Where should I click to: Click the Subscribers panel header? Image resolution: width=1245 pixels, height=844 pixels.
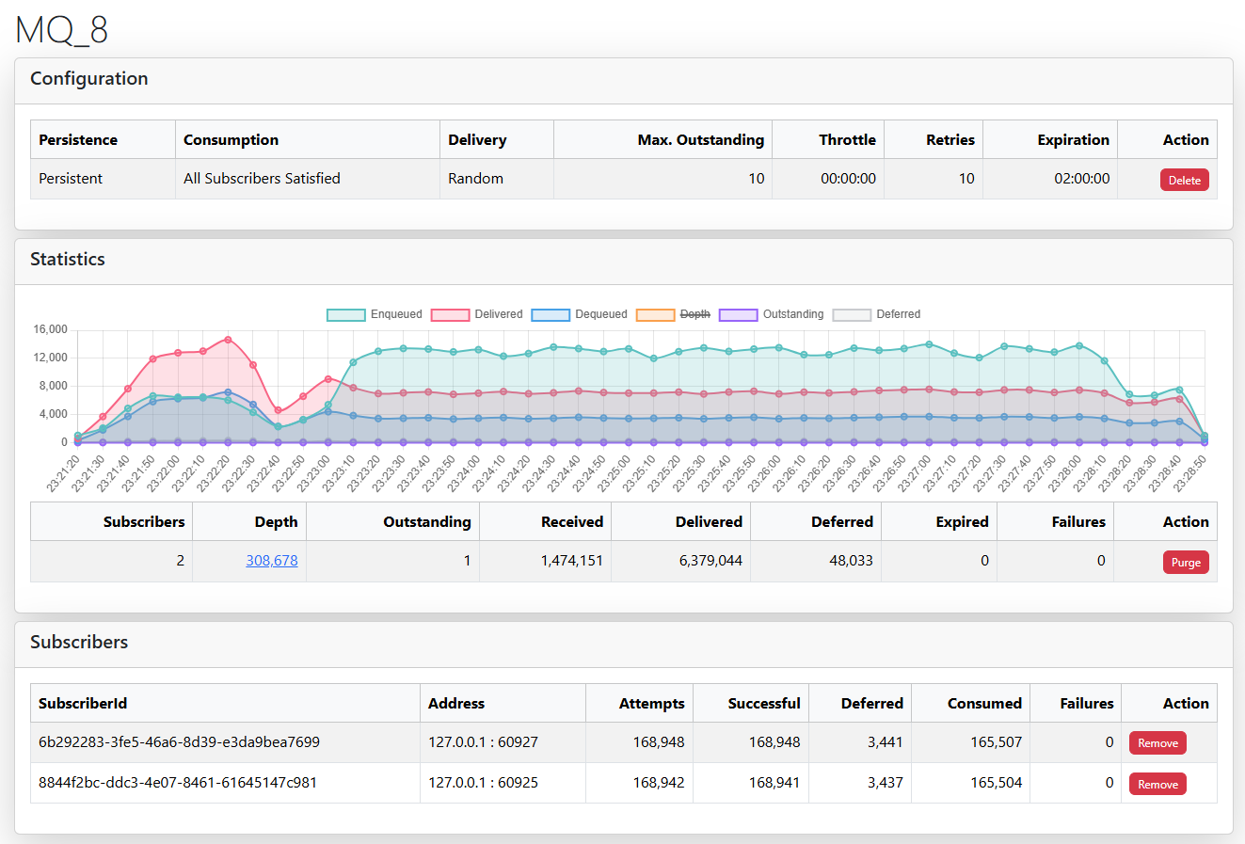coord(623,645)
